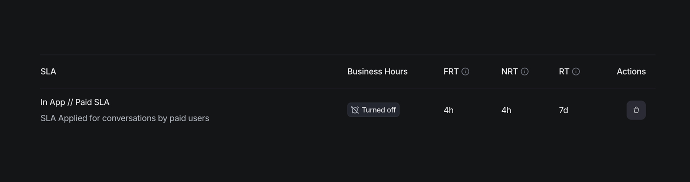The image size is (690, 182).
Task: Click the crossed-out alarm clock icon
Action: (355, 110)
